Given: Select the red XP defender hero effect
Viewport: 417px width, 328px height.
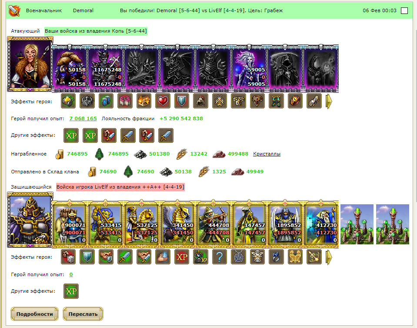Looking at the screenshot, I should pos(182,257).
